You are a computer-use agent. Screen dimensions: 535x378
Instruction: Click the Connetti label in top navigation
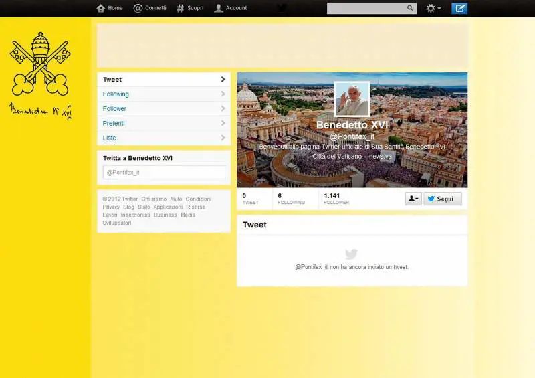coord(156,8)
